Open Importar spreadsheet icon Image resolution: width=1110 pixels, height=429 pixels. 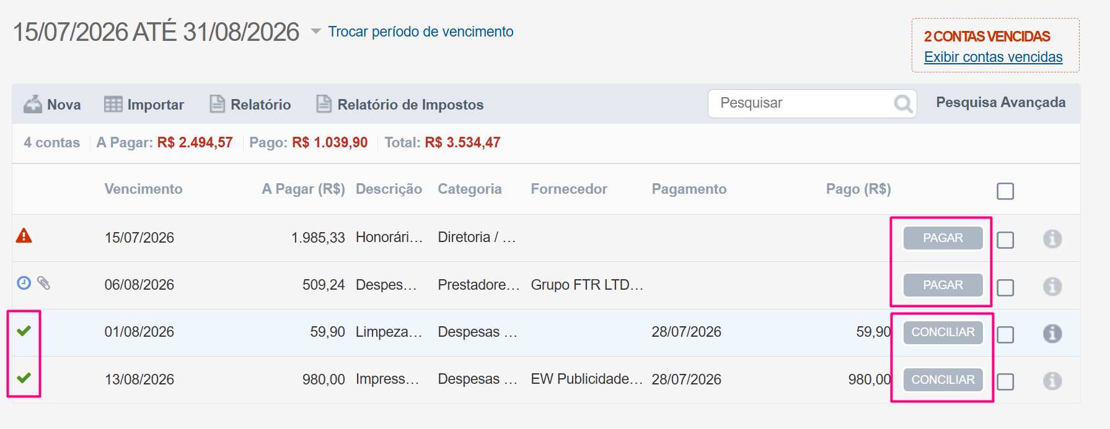(113, 104)
